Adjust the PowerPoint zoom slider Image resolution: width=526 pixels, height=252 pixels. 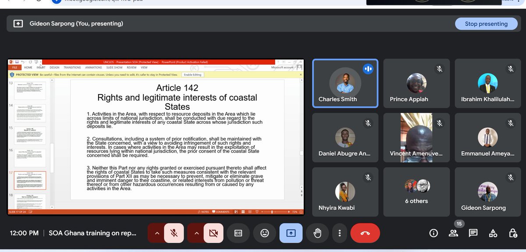click(x=272, y=212)
